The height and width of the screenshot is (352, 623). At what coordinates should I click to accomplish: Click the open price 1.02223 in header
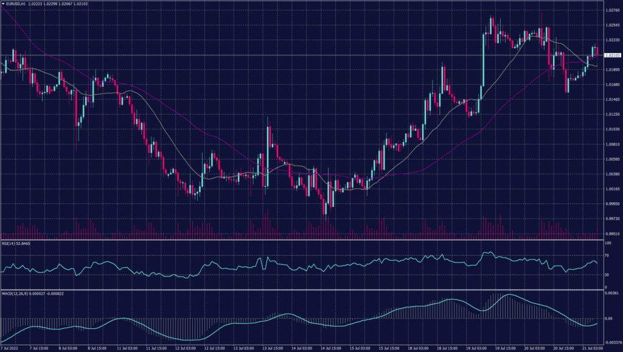pyautogui.click(x=35, y=4)
